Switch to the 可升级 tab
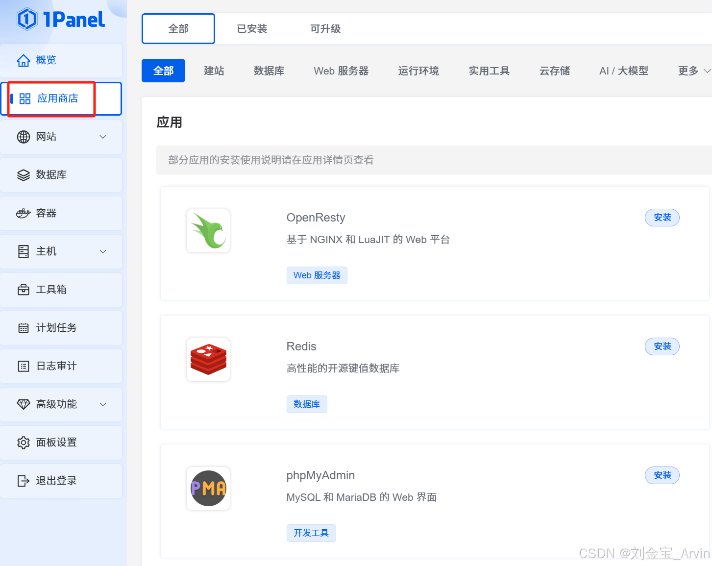The image size is (712, 566). click(x=325, y=28)
